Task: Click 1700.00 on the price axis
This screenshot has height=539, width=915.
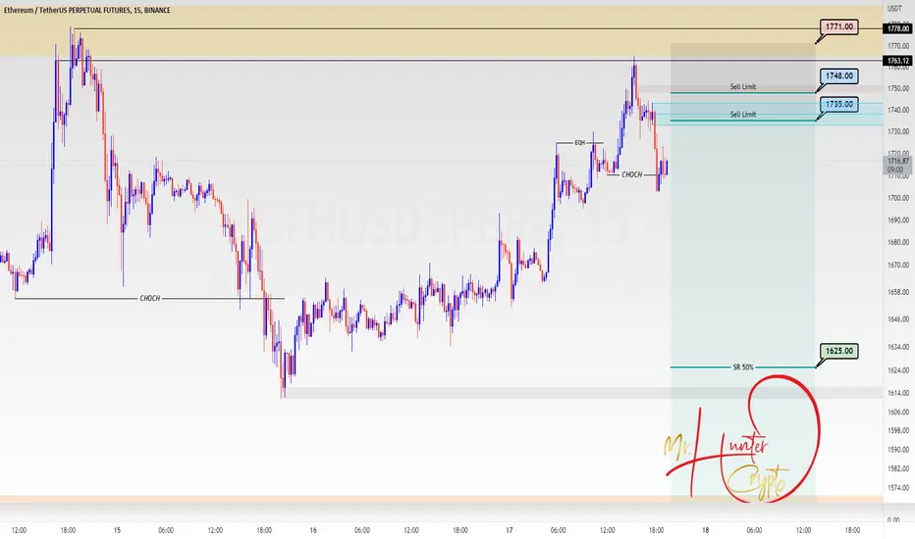Action: coord(898,198)
